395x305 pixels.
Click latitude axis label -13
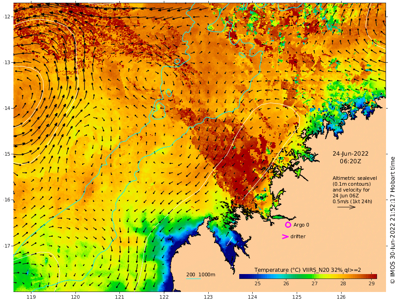(7, 62)
